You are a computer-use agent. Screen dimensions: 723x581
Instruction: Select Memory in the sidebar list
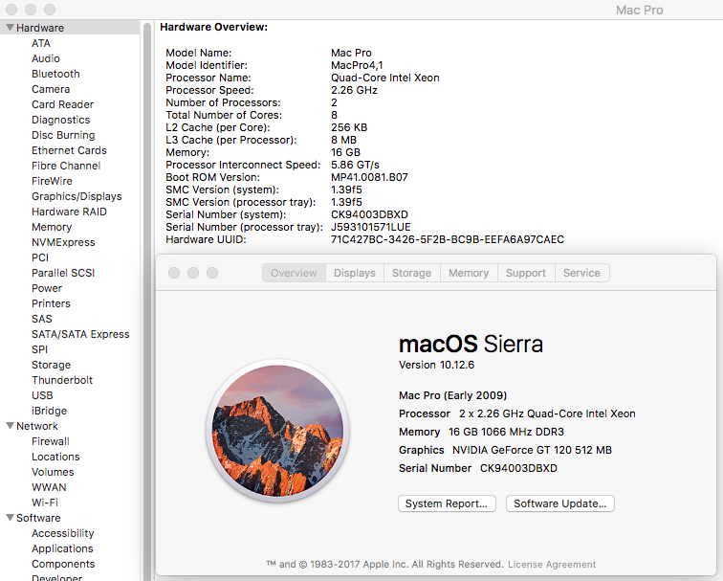(x=52, y=227)
